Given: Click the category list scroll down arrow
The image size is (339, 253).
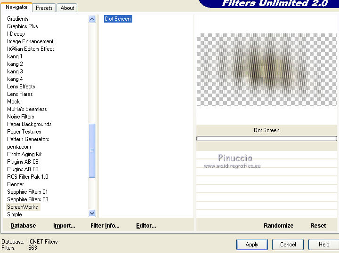Looking at the screenshot, I should point(92,213).
